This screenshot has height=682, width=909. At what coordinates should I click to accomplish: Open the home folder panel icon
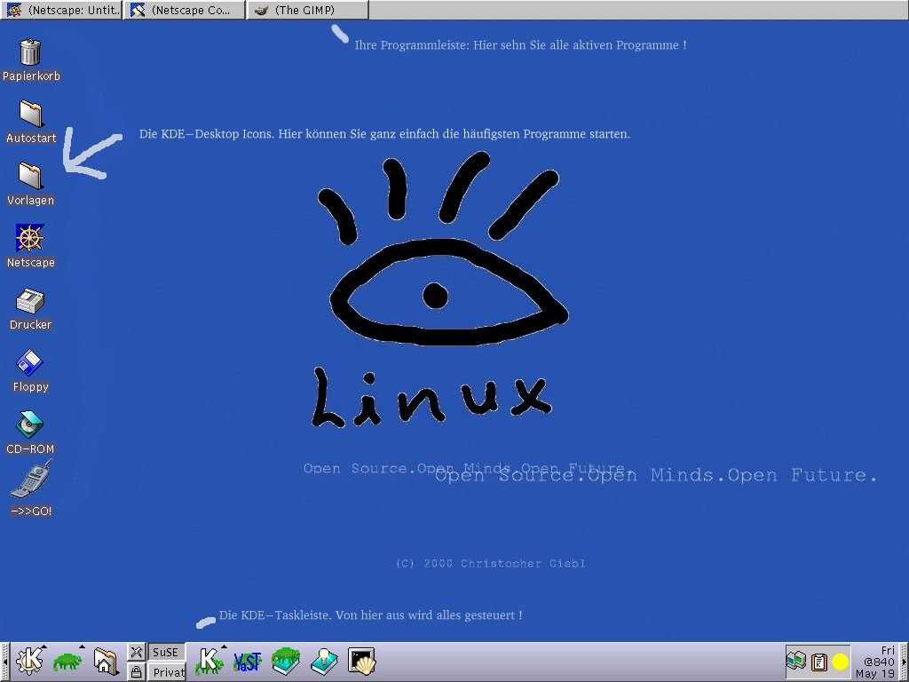(105, 661)
